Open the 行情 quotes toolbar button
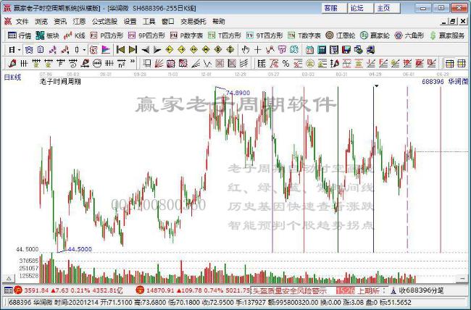Screen dimensions: 471x310 [x=20, y=35]
